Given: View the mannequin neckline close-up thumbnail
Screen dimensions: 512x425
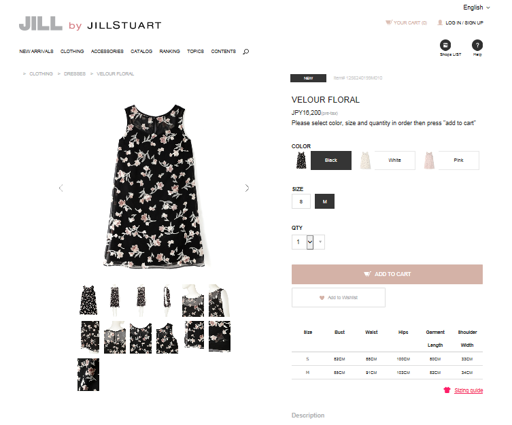Looking at the screenshot, I should point(192,301).
